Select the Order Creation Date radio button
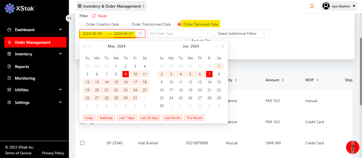This screenshot has width=362, height=158. 82,24
